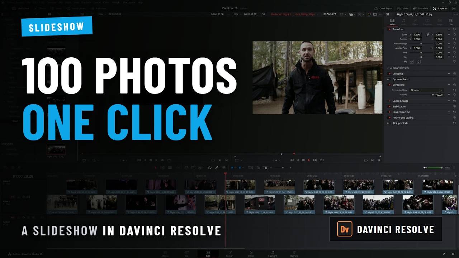Toggle the timeline snapping magnet icon
The width and height of the screenshot is (459, 258).
point(210,168)
